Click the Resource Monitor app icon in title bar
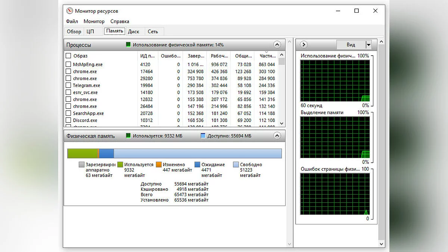The image size is (448, 252). point(69,11)
